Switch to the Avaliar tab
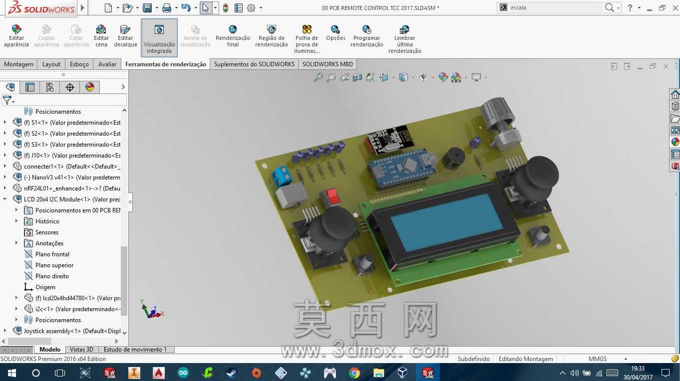The image size is (680, 381). coord(107,64)
